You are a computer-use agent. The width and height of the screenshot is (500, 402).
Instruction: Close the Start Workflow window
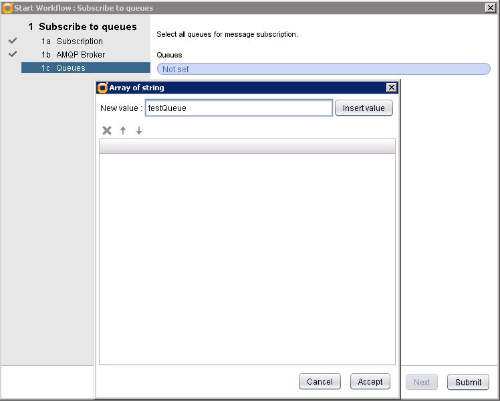(x=489, y=8)
